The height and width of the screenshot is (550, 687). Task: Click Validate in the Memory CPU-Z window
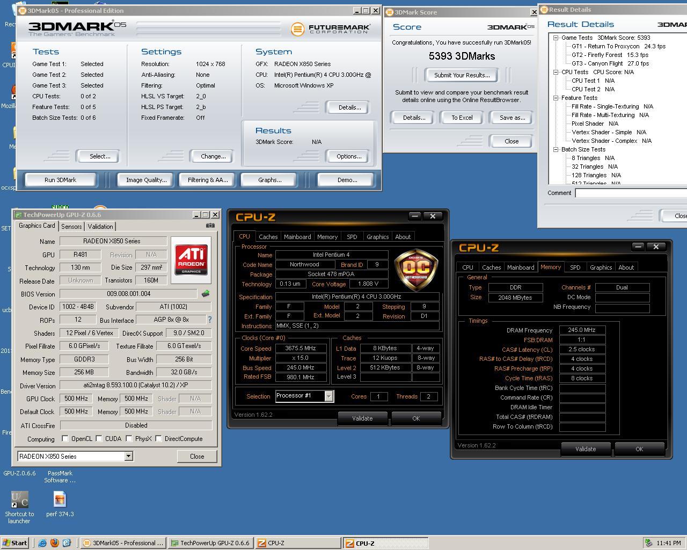coord(586,449)
